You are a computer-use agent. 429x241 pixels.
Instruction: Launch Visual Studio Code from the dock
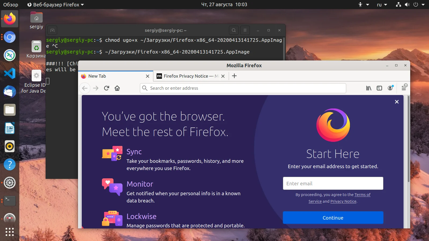tap(10, 73)
